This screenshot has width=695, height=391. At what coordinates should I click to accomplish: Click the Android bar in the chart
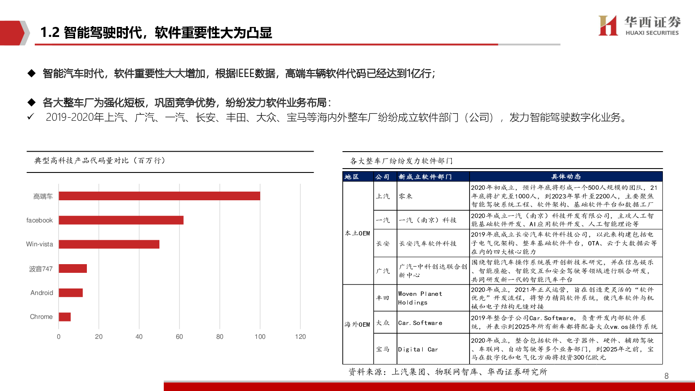tap(71, 293)
